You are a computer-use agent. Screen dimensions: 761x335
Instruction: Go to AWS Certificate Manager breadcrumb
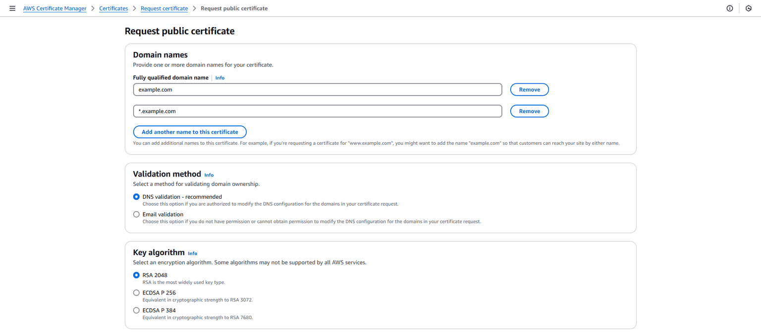pyautogui.click(x=54, y=8)
